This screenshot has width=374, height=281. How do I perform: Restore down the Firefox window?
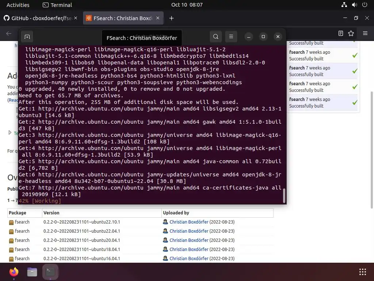(356, 18)
